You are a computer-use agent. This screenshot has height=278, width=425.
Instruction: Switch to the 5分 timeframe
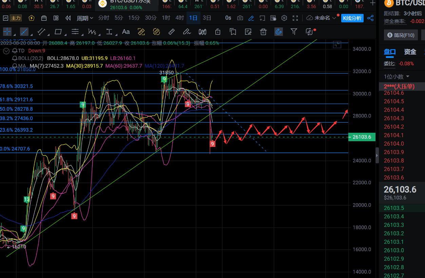pos(119,18)
